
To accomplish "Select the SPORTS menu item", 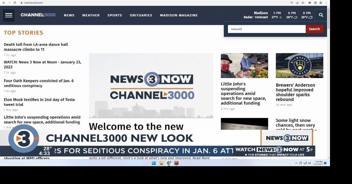I will tap(115, 15).
